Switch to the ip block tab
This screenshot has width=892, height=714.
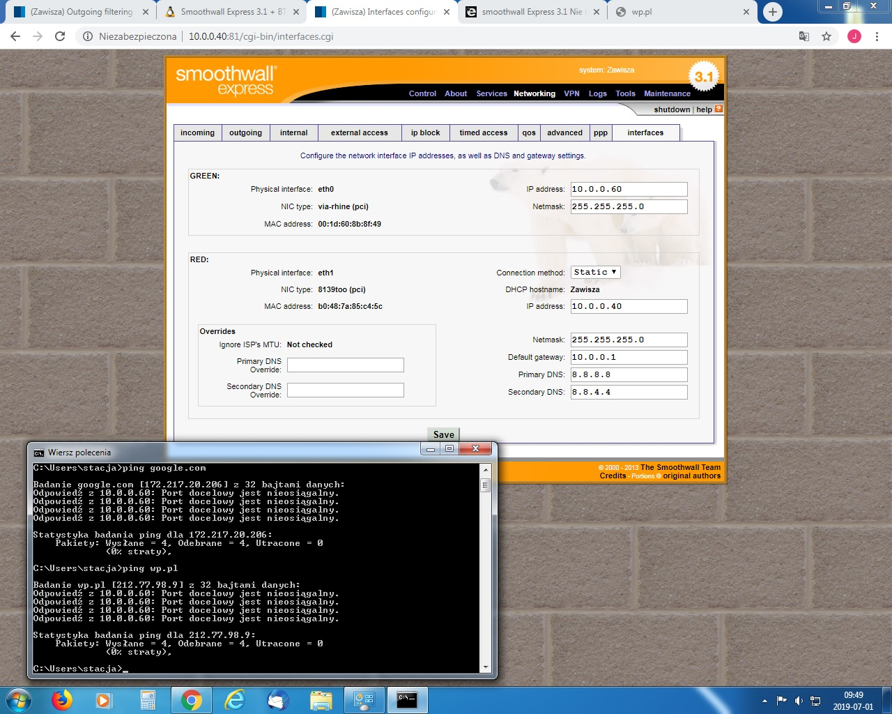click(x=425, y=132)
